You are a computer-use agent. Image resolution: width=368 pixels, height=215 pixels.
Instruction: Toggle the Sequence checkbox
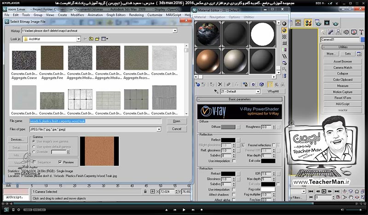(34, 162)
